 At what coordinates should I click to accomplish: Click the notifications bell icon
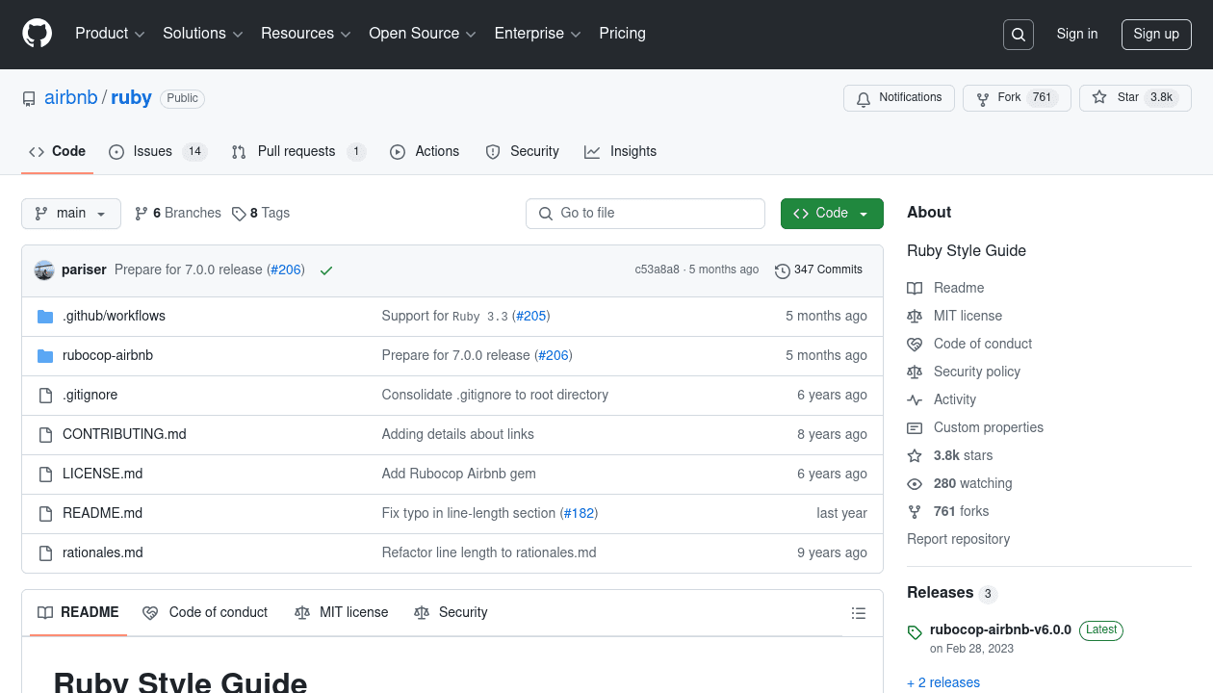pyautogui.click(x=863, y=97)
